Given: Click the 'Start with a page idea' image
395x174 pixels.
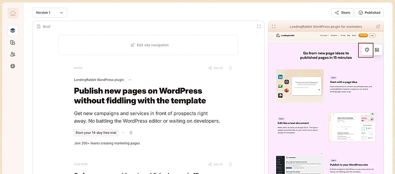Looking at the screenshot, I should click(x=300, y=86).
